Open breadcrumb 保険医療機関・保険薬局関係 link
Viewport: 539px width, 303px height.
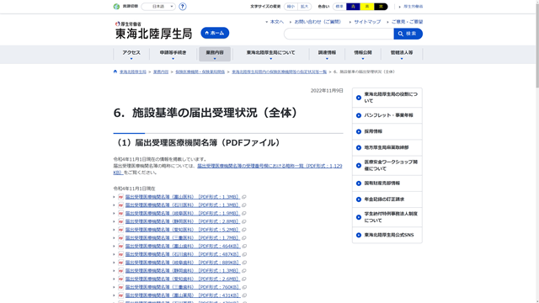coord(200,72)
